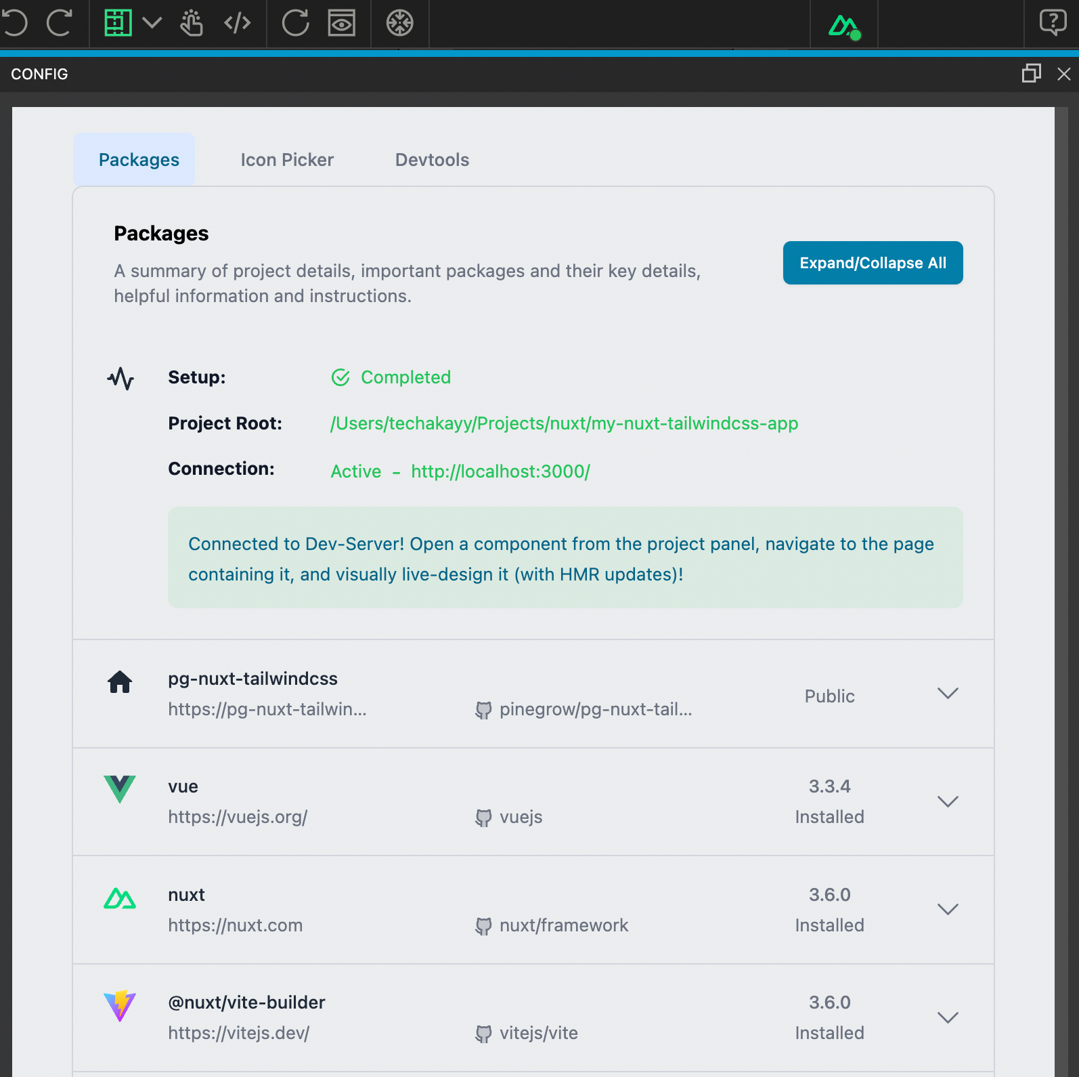Switch to the Devtools tab
The width and height of the screenshot is (1079, 1077).
tap(432, 160)
